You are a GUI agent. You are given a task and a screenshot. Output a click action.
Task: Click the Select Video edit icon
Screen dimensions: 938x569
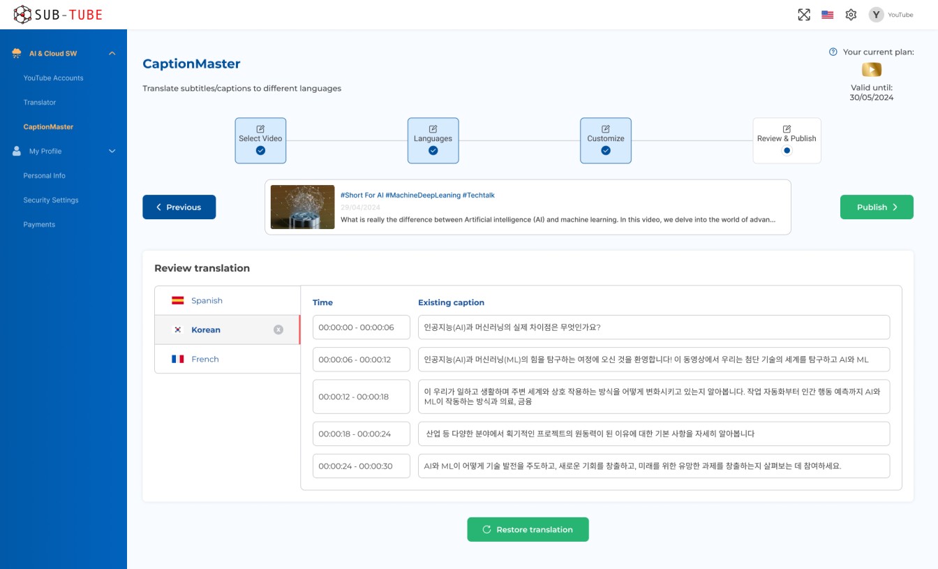(260, 128)
